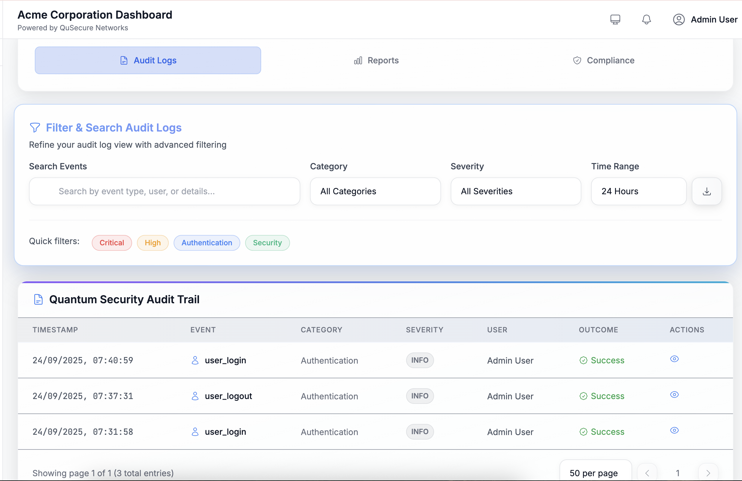Click the bar chart icon next to Reports
Screen dimensions: 742x481
click(358, 61)
